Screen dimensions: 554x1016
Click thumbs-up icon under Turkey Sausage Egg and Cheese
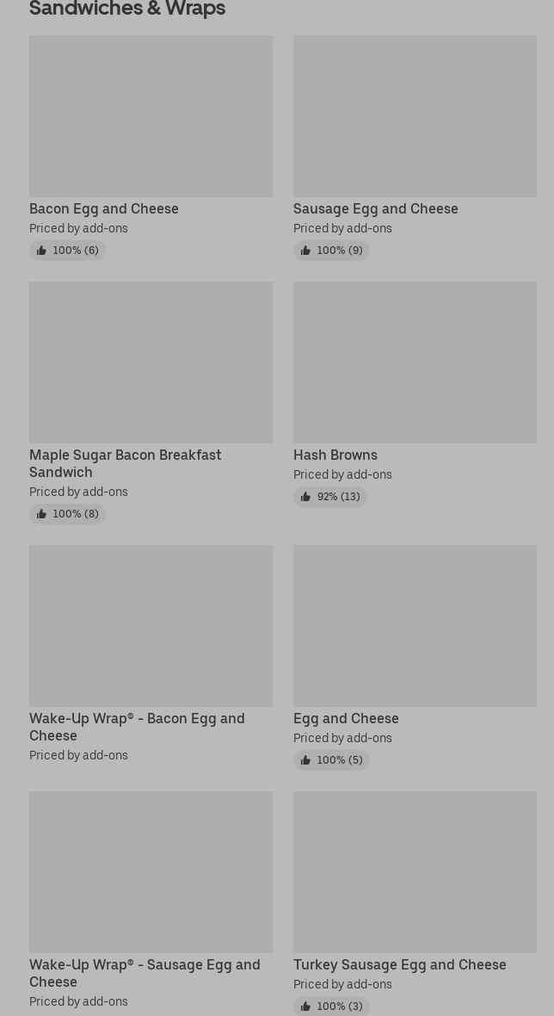coord(305,1007)
